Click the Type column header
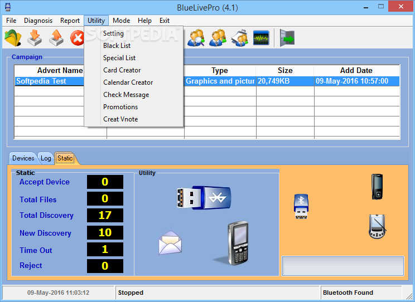The image size is (415, 302). click(220, 71)
